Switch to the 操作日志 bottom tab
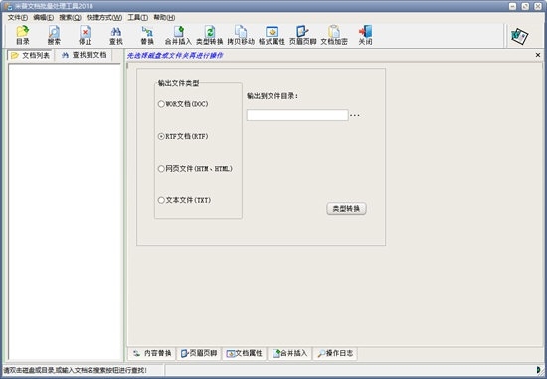The height and width of the screenshot is (379, 547). [x=335, y=353]
